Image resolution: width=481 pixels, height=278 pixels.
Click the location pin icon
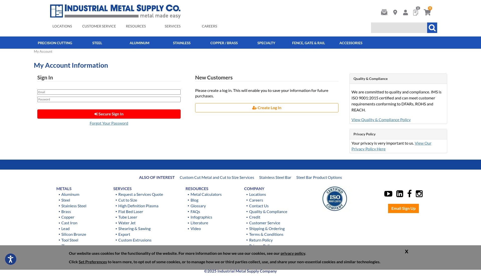(x=395, y=12)
